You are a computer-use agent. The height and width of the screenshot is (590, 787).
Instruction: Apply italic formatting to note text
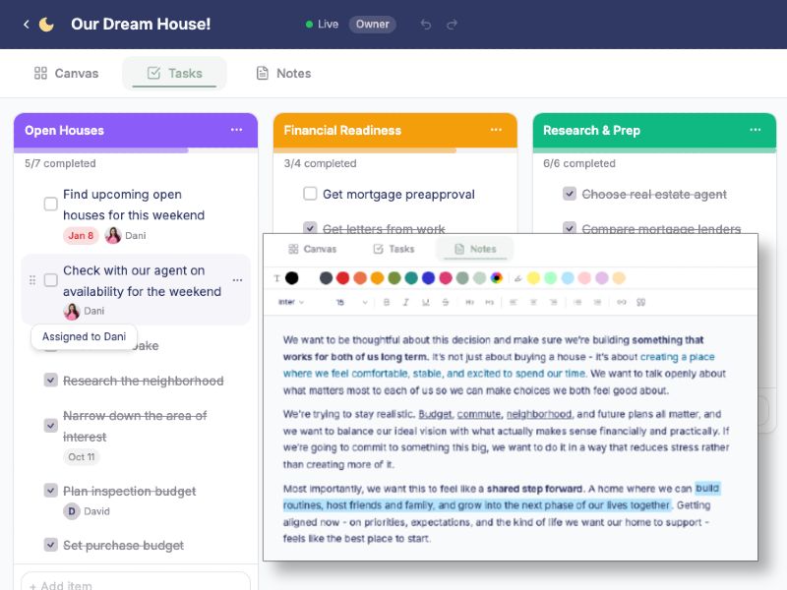point(406,303)
